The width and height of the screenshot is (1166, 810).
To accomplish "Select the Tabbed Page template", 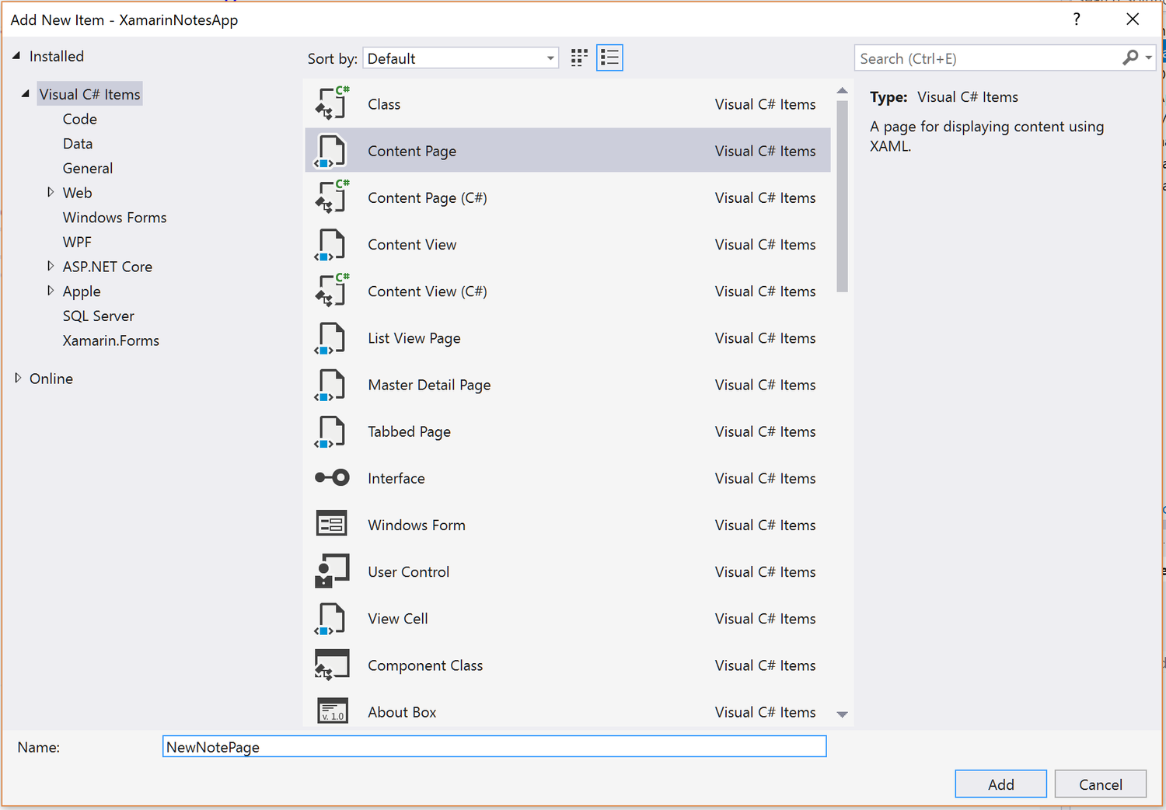I will coord(409,431).
